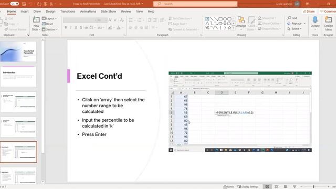336x189 pixels.
Task: Select the first slide thumbnail How to find Percentile
Action: point(18,51)
